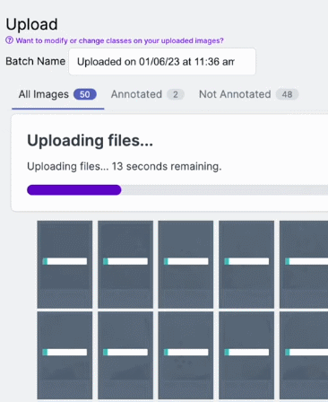Click the help question mark icon

[x=10, y=40]
